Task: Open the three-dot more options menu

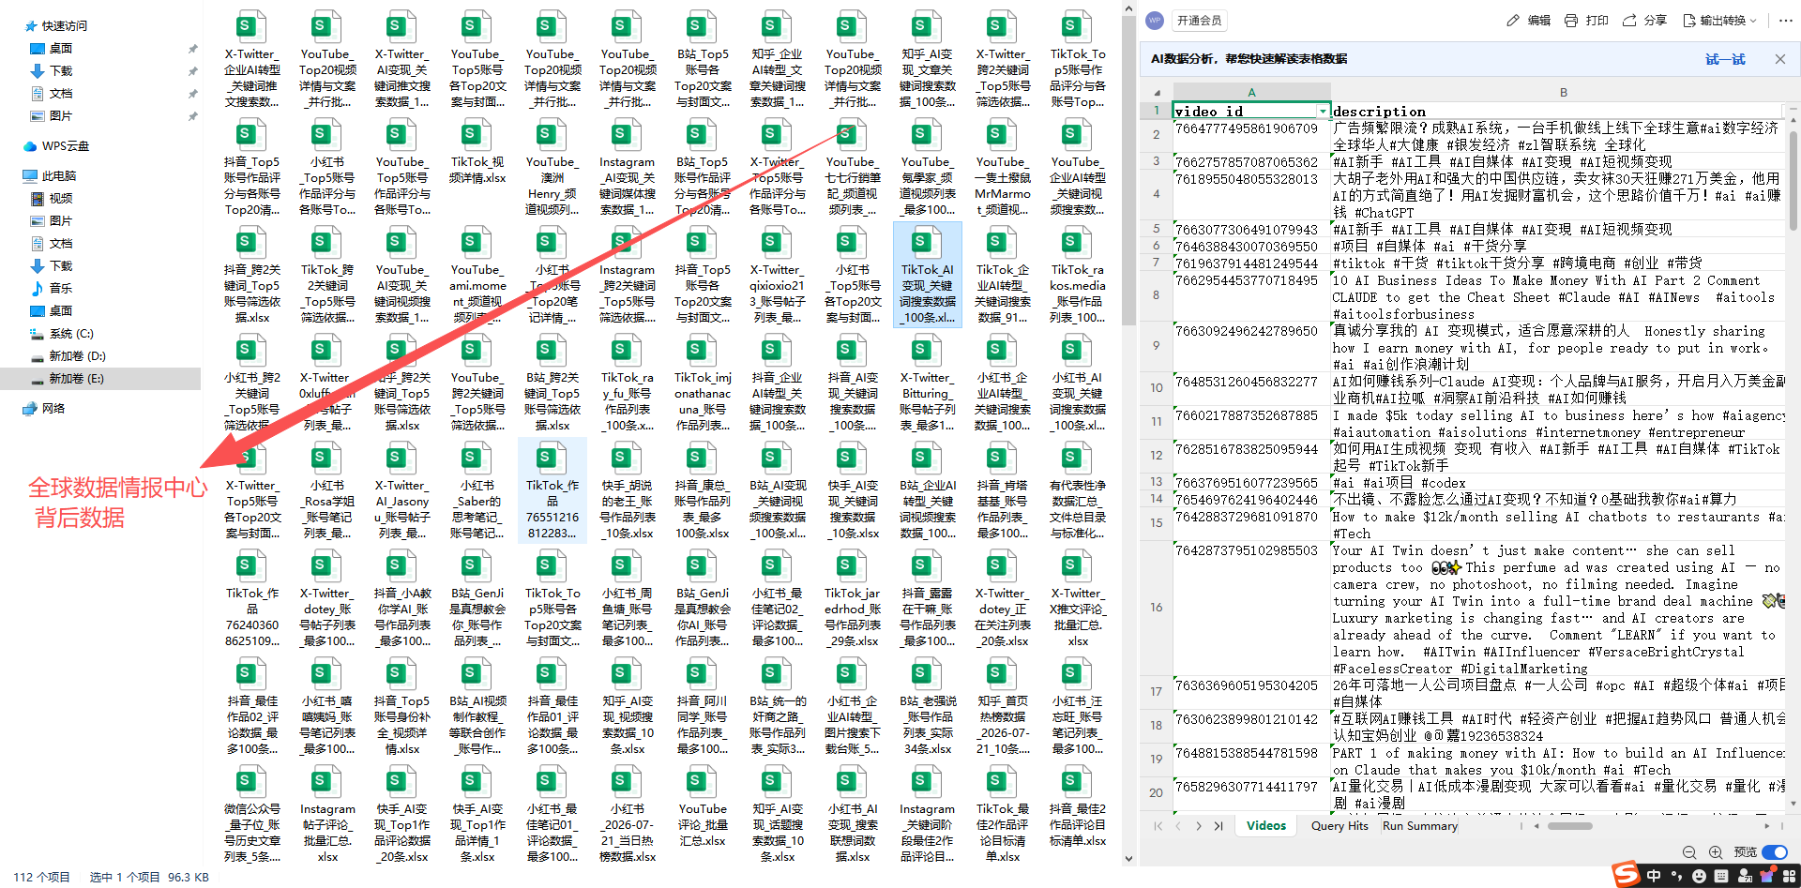Action: pyautogui.click(x=1784, y=20)
